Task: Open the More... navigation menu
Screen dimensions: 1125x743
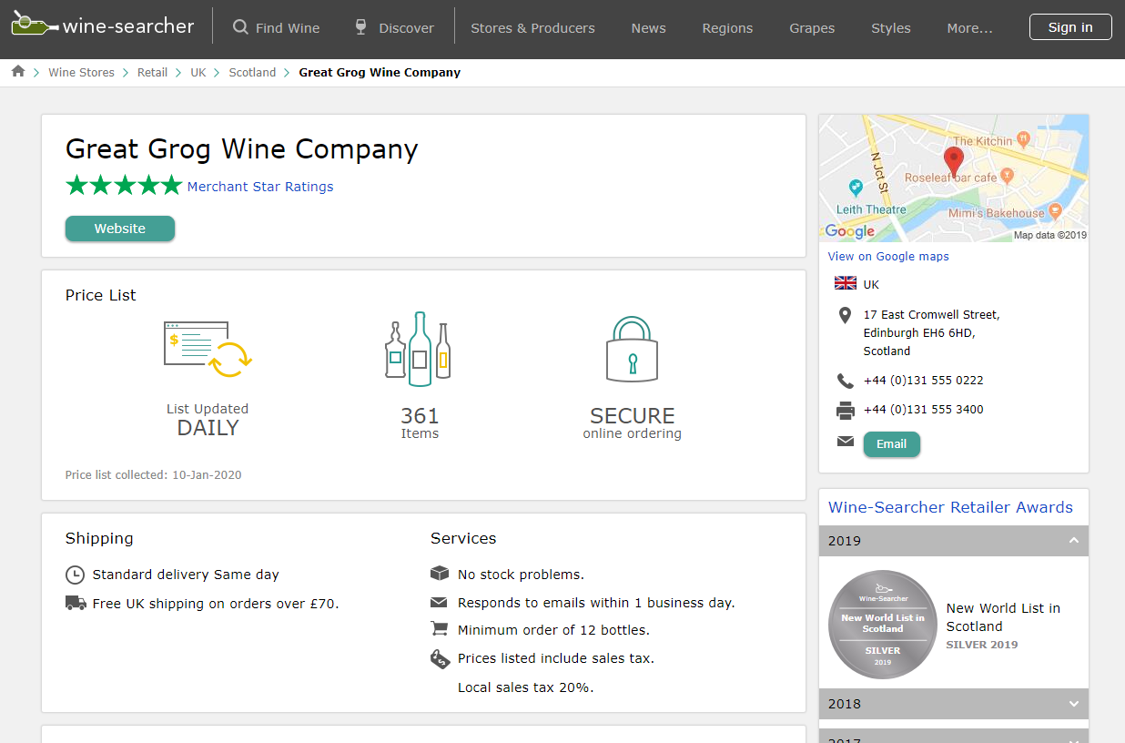Action: click(969, 28)
